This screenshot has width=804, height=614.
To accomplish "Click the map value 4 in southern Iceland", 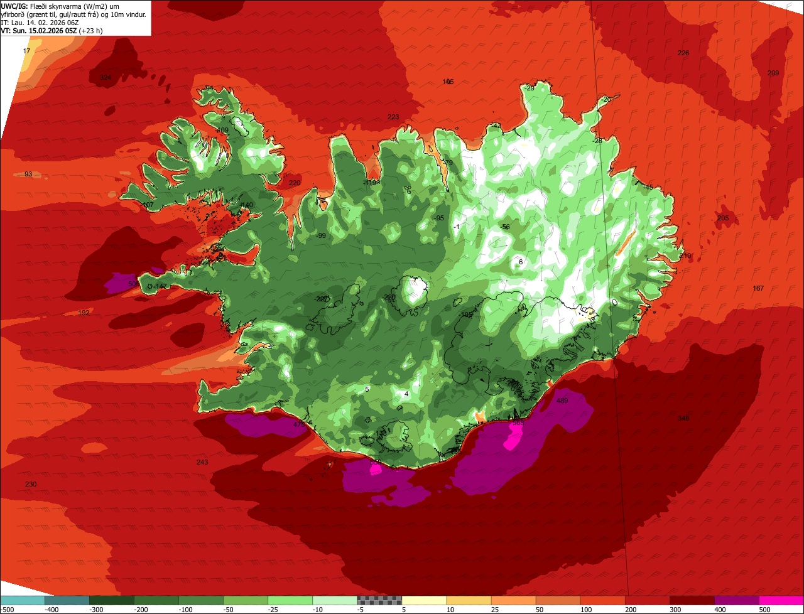I will [x=406, y=394].
